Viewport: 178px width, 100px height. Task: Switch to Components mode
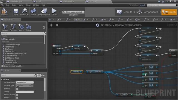coord(147,12)
